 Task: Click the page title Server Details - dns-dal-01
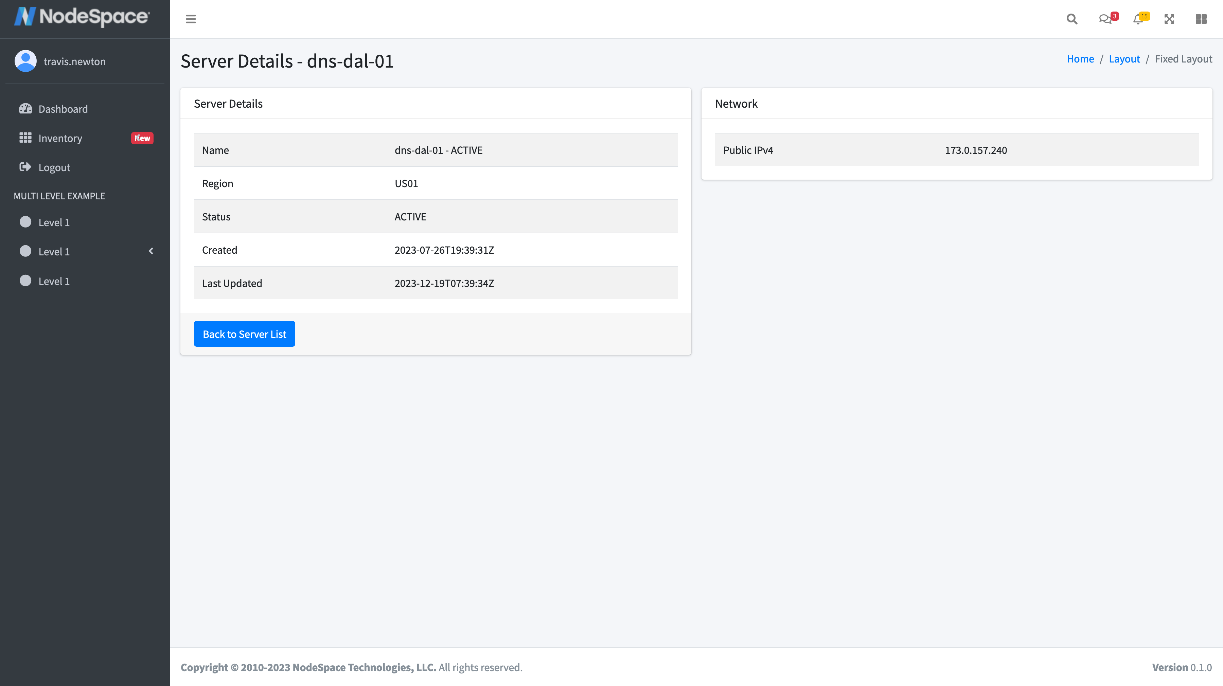point(287,61)
